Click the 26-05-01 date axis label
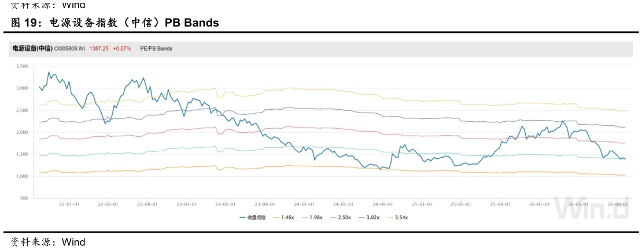The height and width of the screenshot is (250, 642). pyautogui.click(x=580, y=204)
